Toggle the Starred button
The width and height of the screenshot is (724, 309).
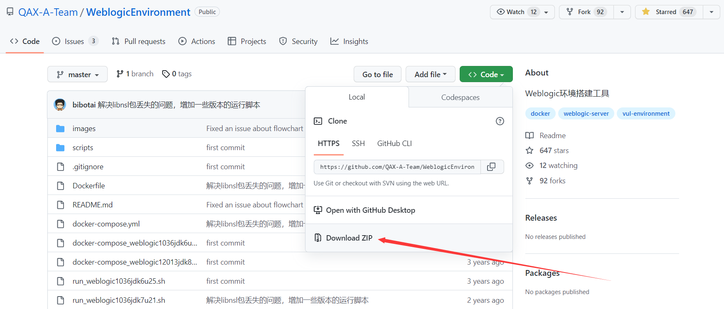tap(669, 12)
